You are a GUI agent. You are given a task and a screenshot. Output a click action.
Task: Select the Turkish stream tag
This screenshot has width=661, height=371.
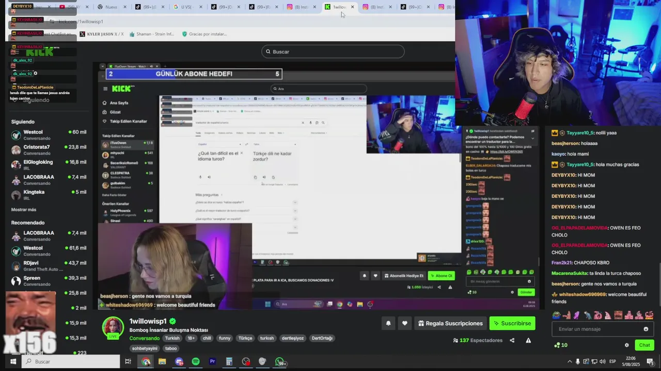(x=172, y=339)
